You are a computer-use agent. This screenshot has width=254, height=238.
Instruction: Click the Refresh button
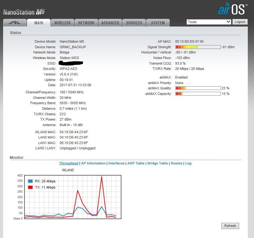230,226
